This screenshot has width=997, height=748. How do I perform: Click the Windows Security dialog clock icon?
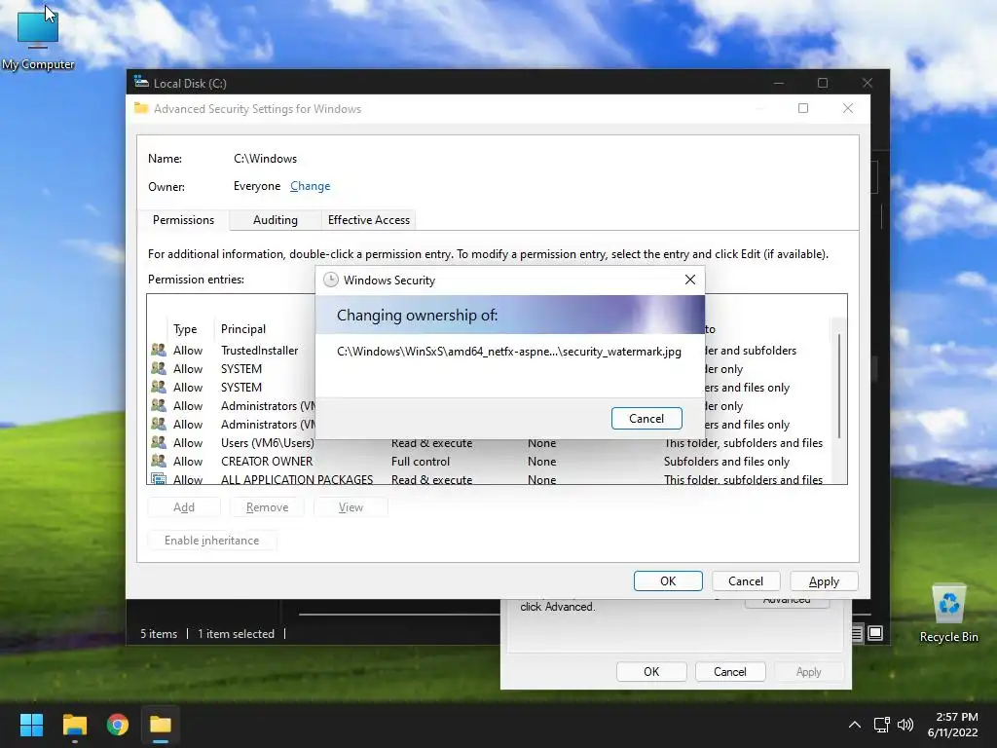pos(331,280)
